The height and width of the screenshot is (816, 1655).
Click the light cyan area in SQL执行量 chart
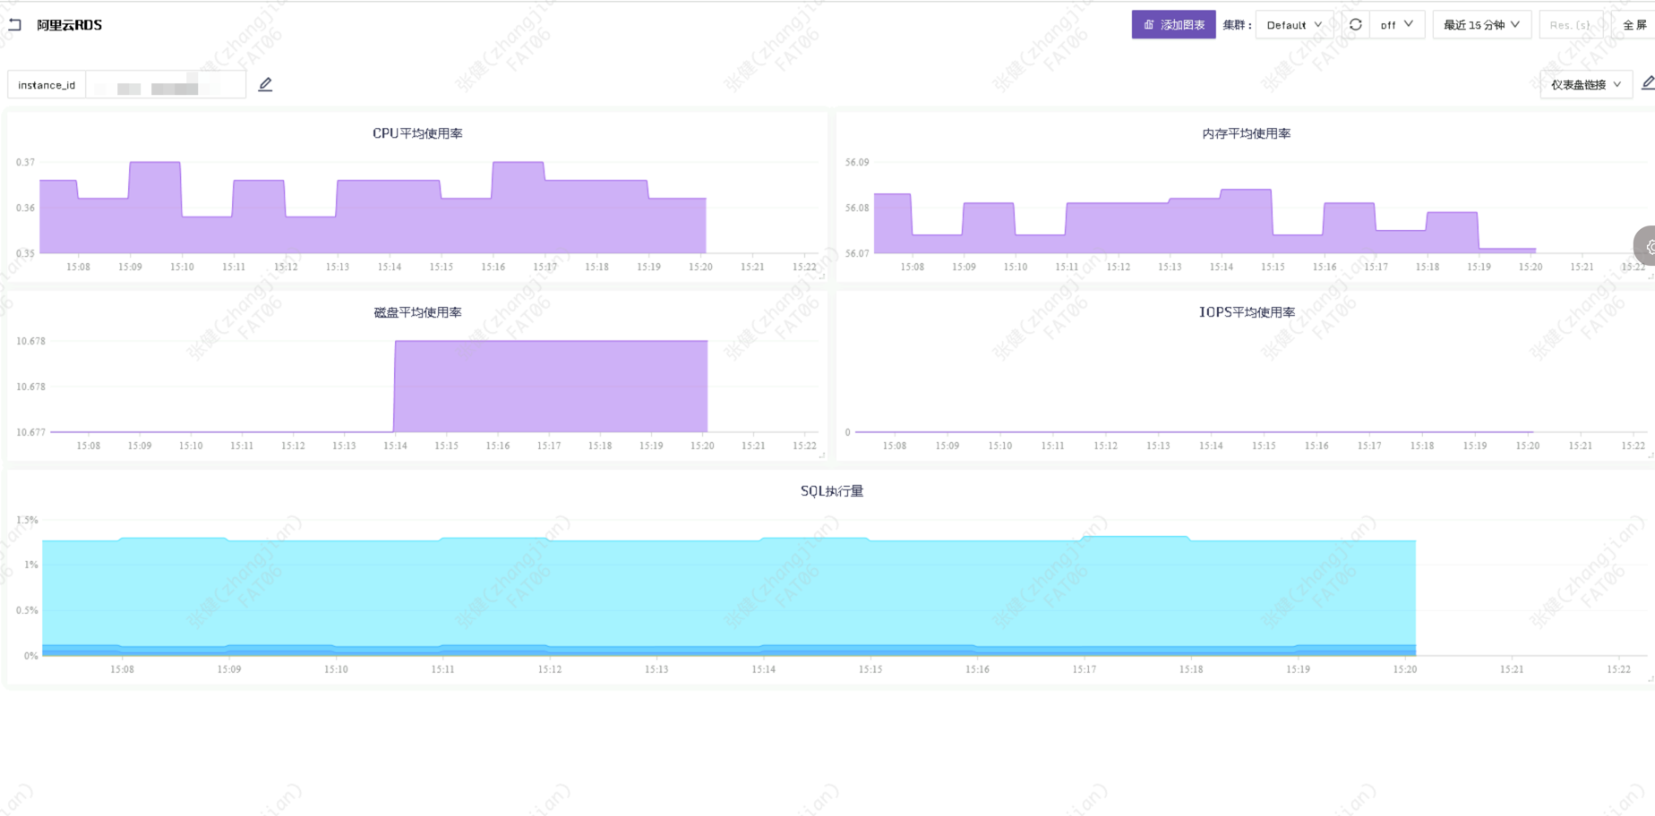point(716,591)
